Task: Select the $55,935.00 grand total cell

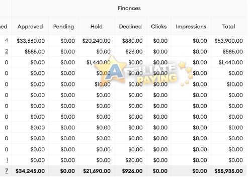Action: click(229, 171)
